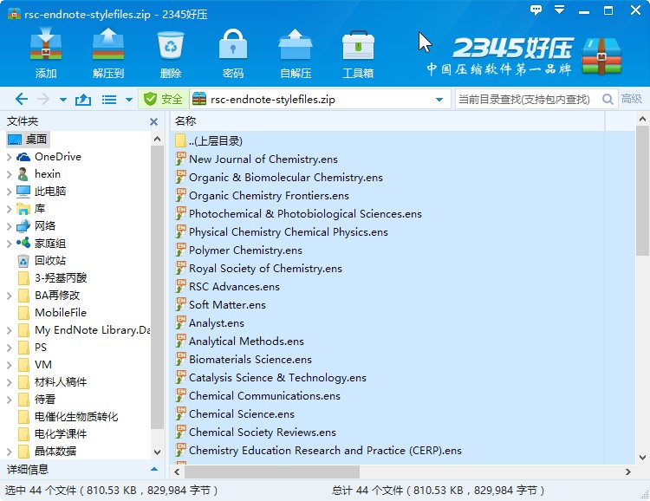Image resolution: width=650 pixels, height=501 pixels.
Task: Select the 家庭组 homegroup item
Action: (x=41, y=244)
